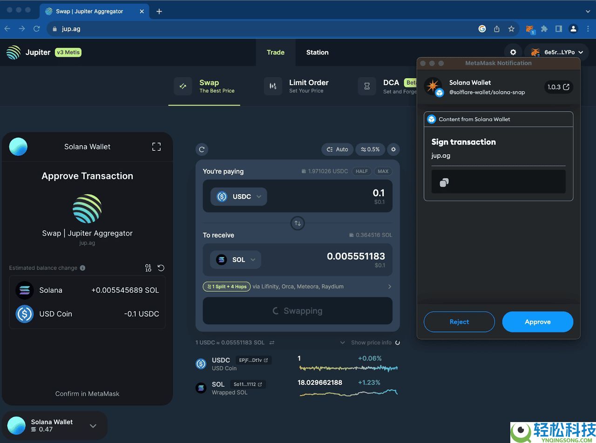Reject the transaction in MetaMask
Image resolution: width=596 pixels, height=443 pixels.
[x=459, y=322]
